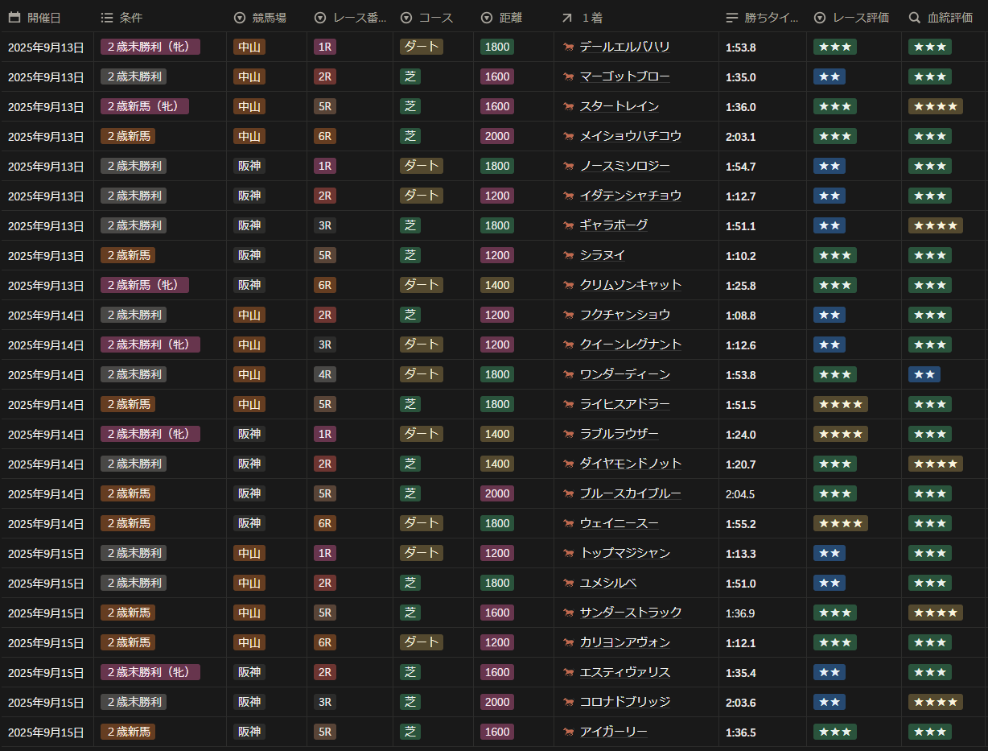This screenshot has width=988, height=751.
Task: Open the アイガーリー page link
Action: (x=613, y=732)
